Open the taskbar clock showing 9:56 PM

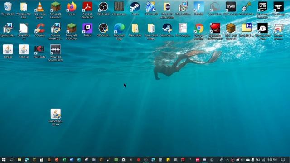[272, 160]
